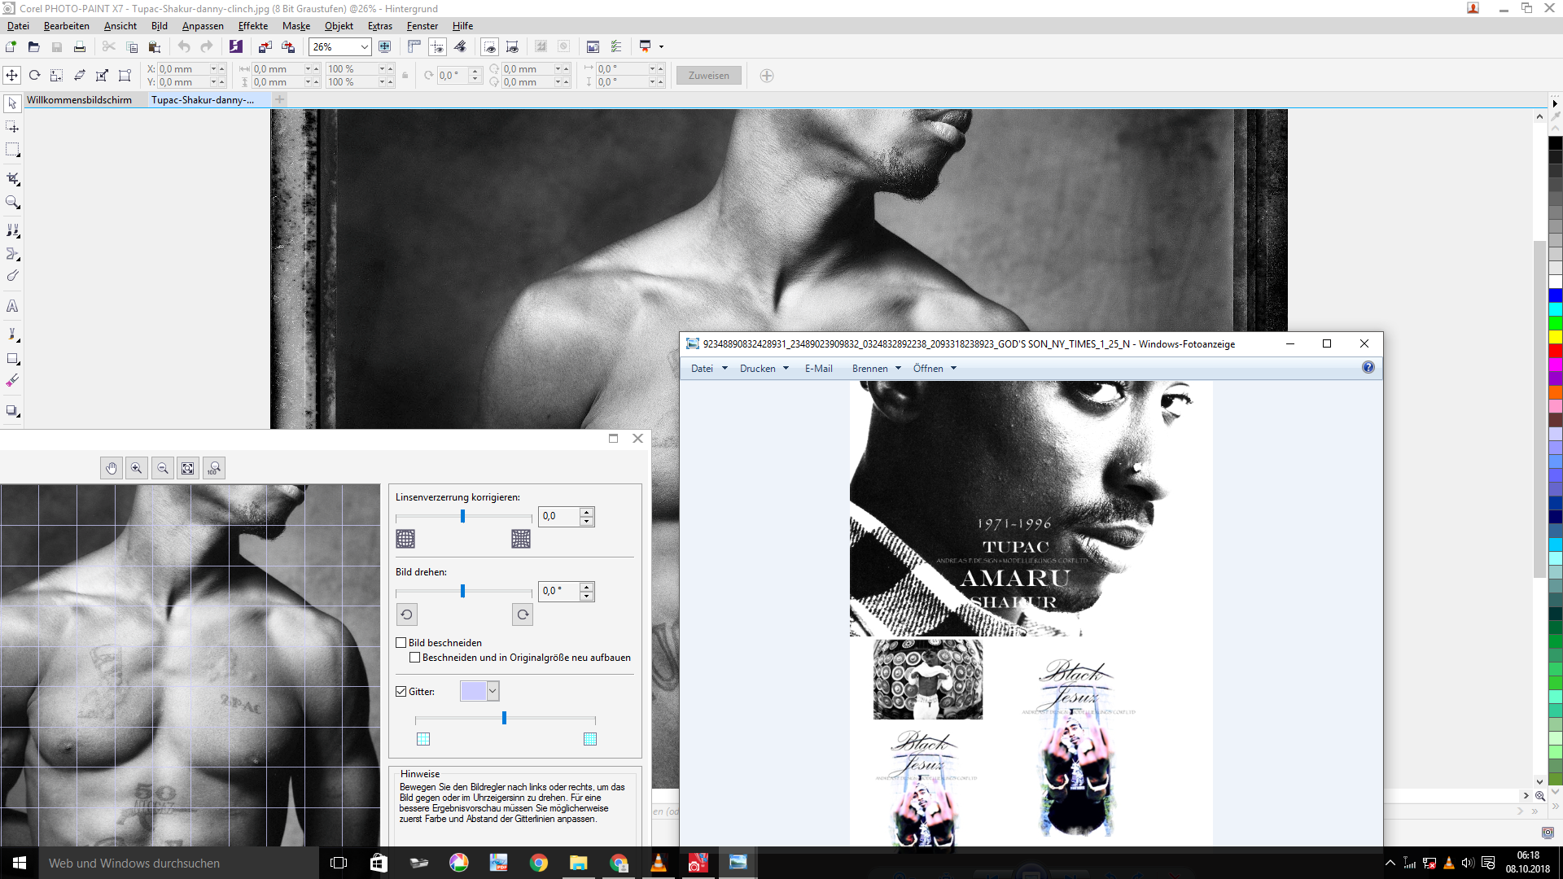This screenshot has width=1563, height=879.
Task: Open the Maske menu
Action: point(296,26)
